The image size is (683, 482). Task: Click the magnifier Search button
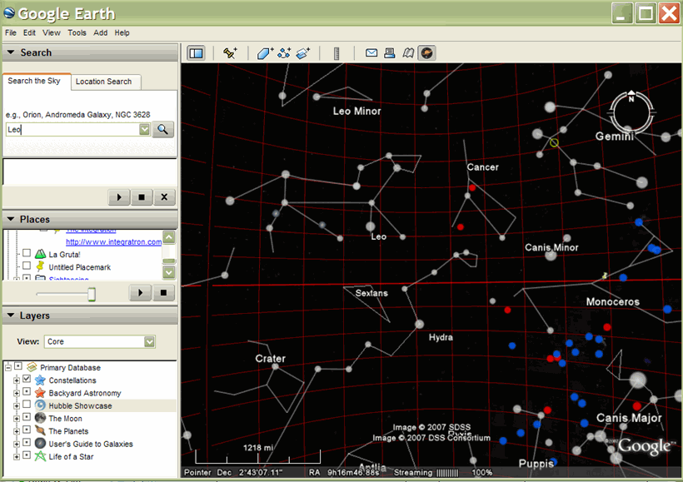click(163, 129)
